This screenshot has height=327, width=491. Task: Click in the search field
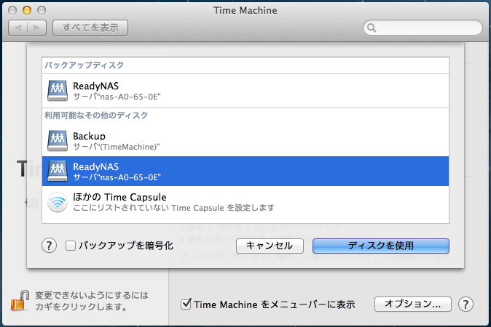(426, 28)
